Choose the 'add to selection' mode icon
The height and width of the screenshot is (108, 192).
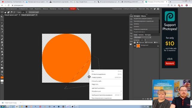pyautogui.click(x=8, y=12)
